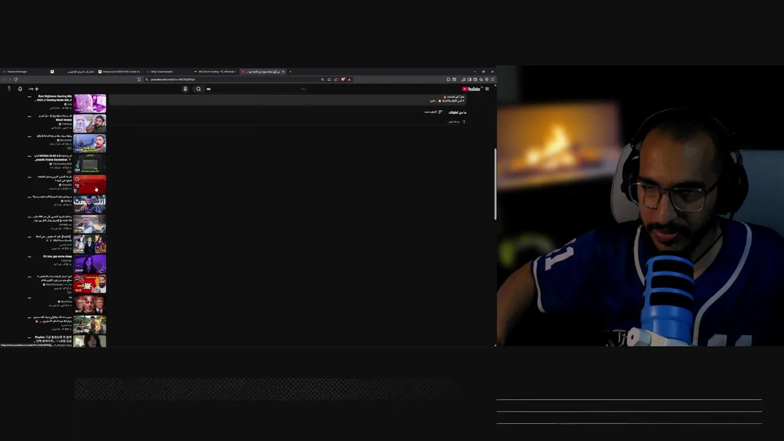Go forward with the browser forward arrow
The height and width of the screenshot is (441, 784).
point(10,79)
